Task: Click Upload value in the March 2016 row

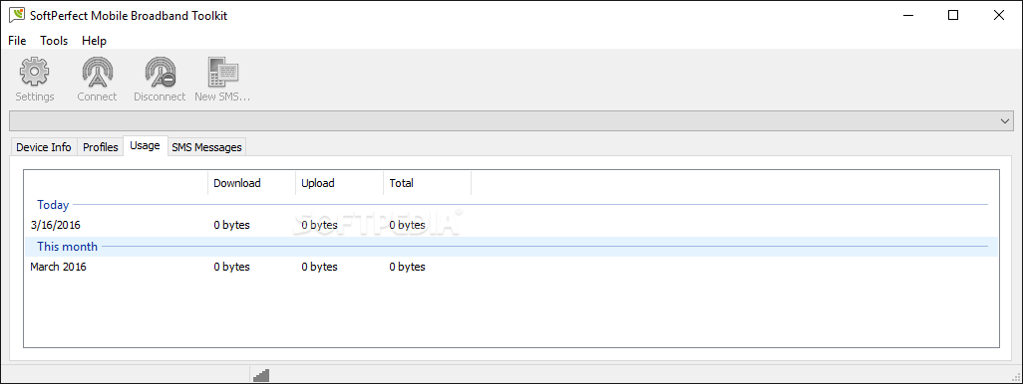Action: (320, 267)
